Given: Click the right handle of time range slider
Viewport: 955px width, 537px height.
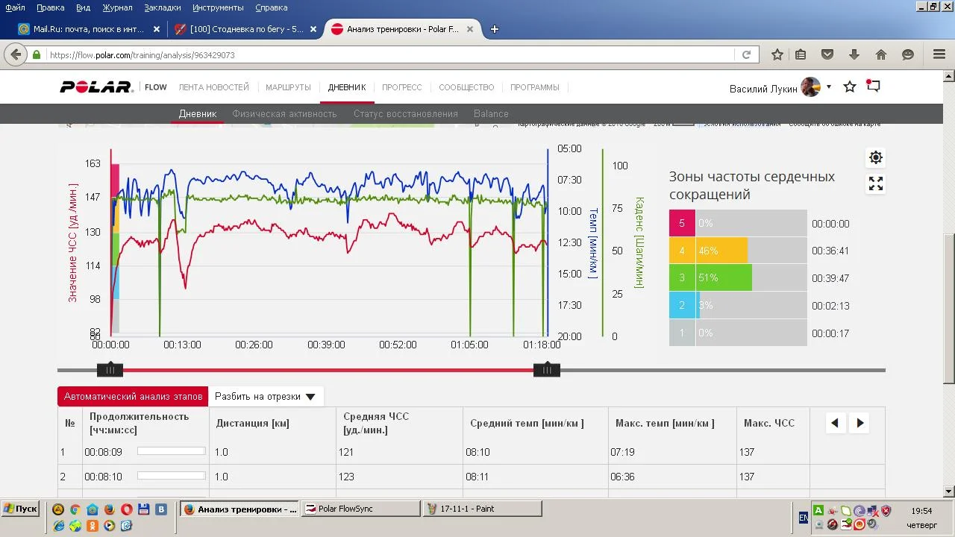Looking at the screenshot, I should click(x=547, y=370).
